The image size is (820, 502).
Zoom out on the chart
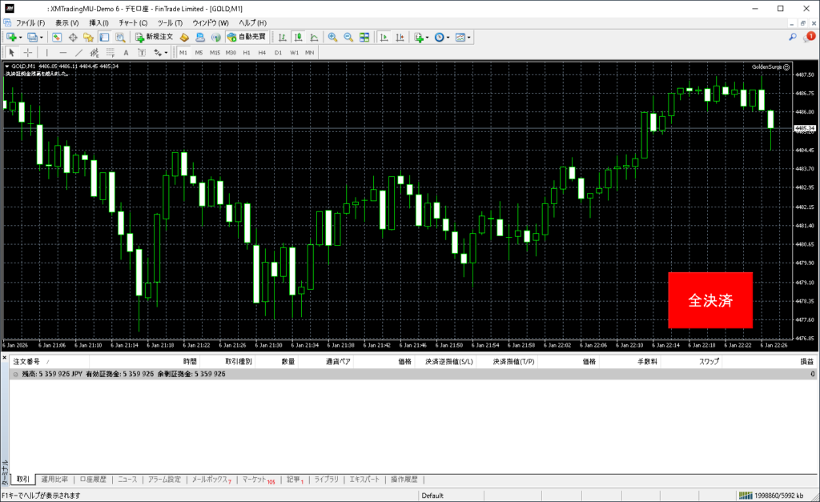click(348, 37)
